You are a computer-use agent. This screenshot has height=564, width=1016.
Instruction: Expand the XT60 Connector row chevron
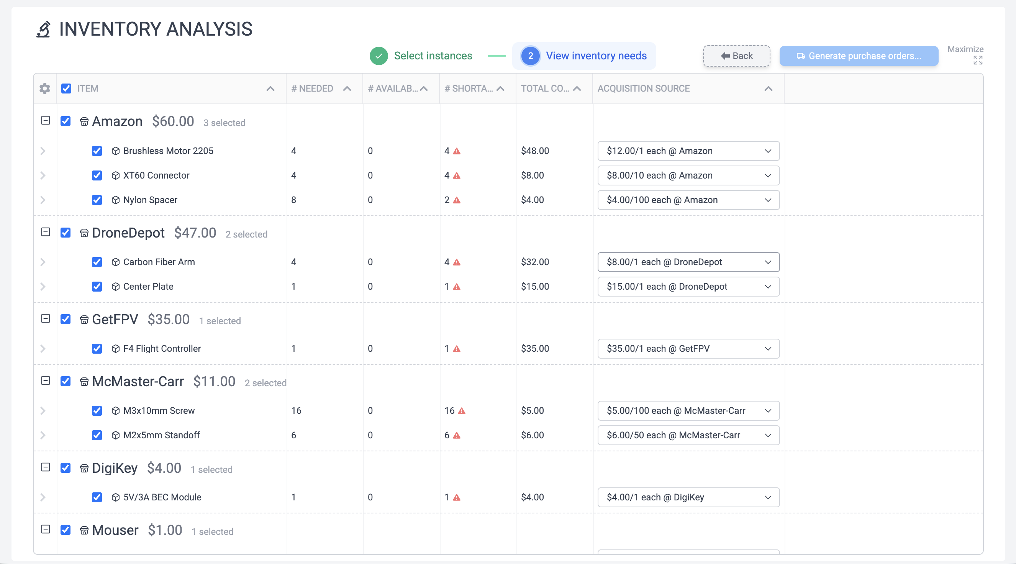pos(43,175)
